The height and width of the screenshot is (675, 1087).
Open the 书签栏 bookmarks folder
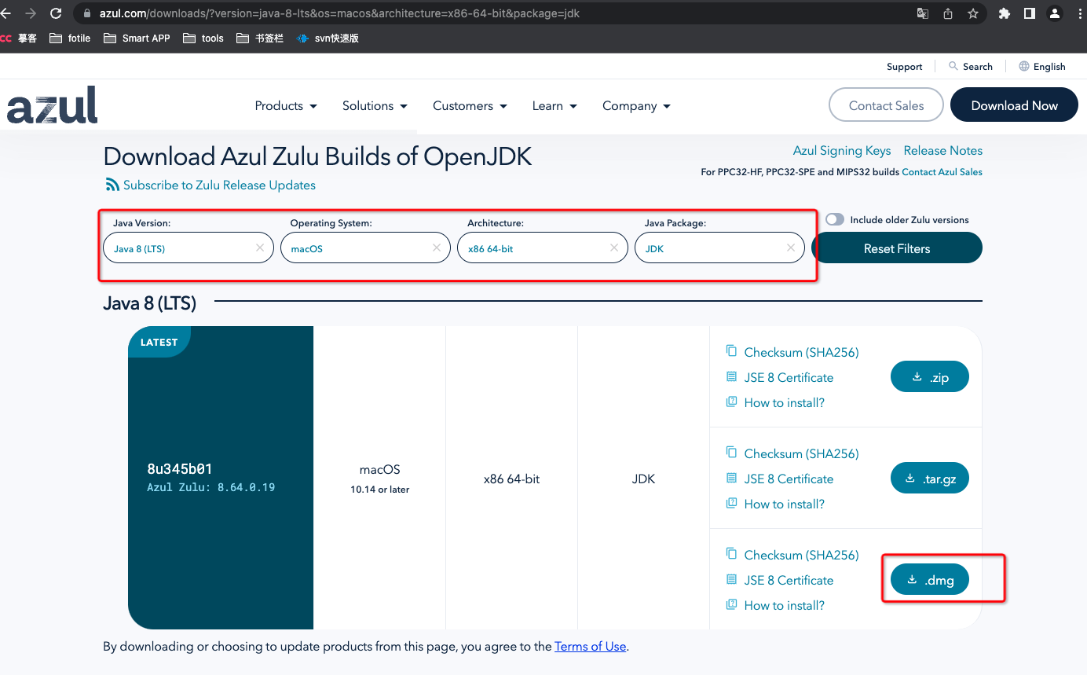tap(259, 38)
